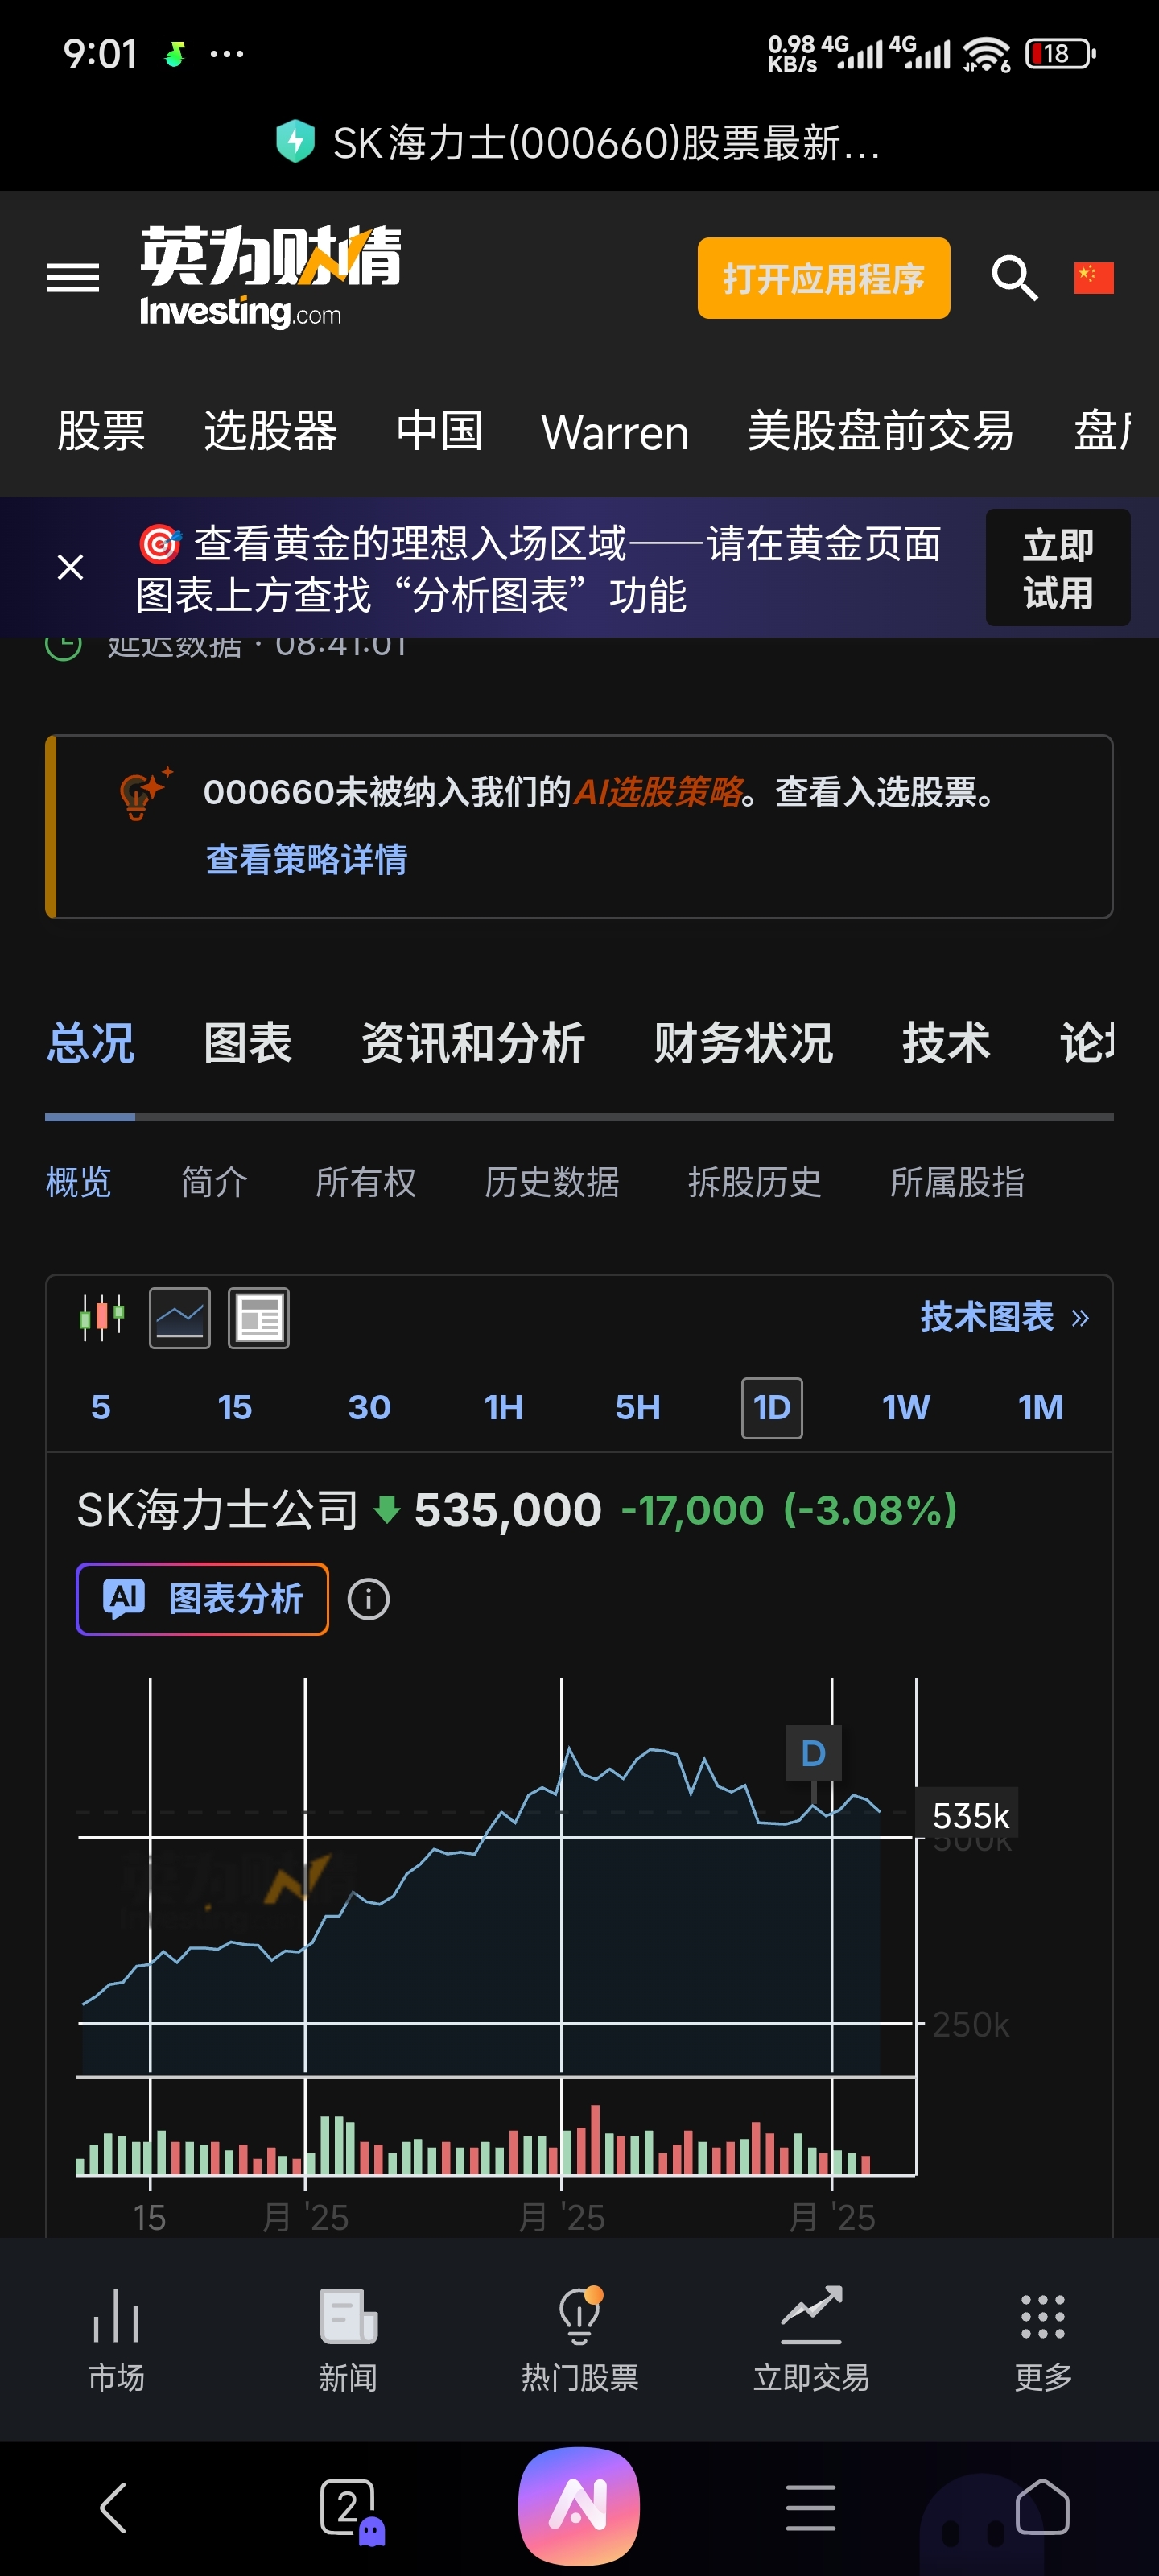The width and height of the screenshot is (1159, 2576).
Task: Tap the Investing.com logo
Action: (x=270, y=277)
